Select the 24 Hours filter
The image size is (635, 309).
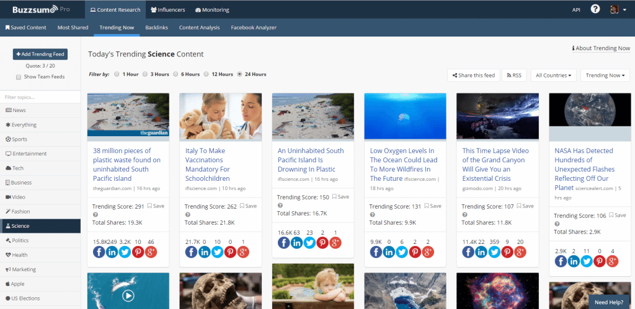(239, 74)
